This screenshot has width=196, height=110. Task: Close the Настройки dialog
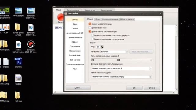tap(160, 13)
